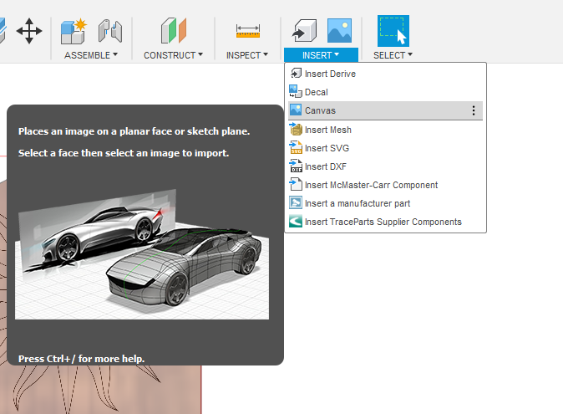
Task: Open the SELECT dropdown menu
Action: point(393,55)
